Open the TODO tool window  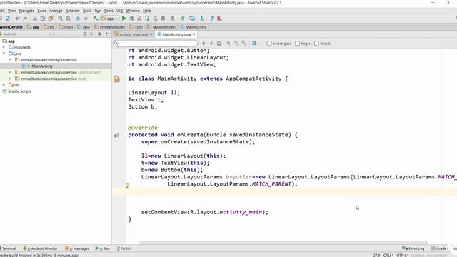[x=124, y=248]
